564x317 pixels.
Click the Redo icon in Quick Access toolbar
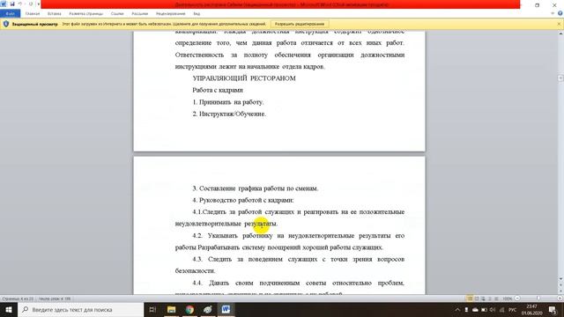31,4
